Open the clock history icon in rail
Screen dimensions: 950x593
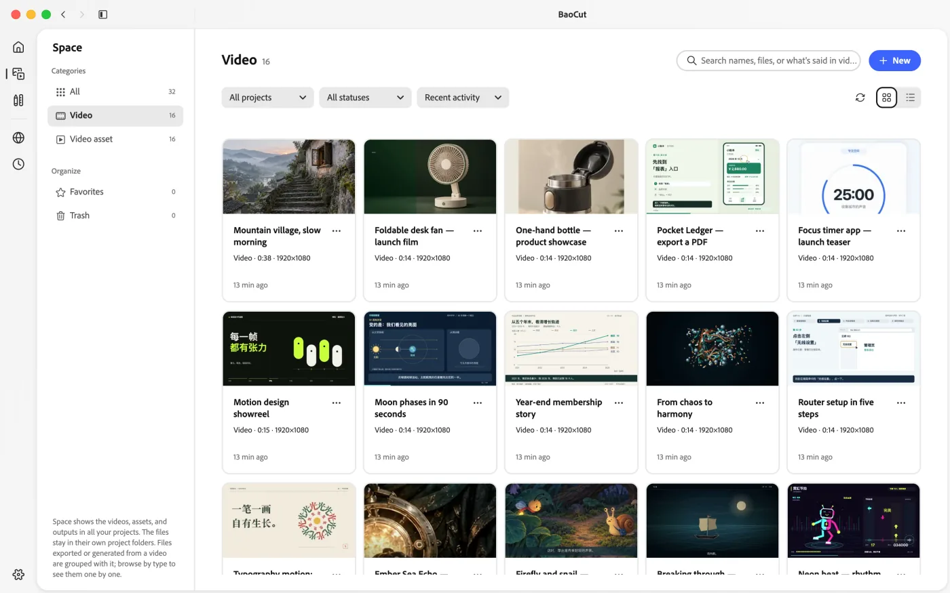point(18,164)
